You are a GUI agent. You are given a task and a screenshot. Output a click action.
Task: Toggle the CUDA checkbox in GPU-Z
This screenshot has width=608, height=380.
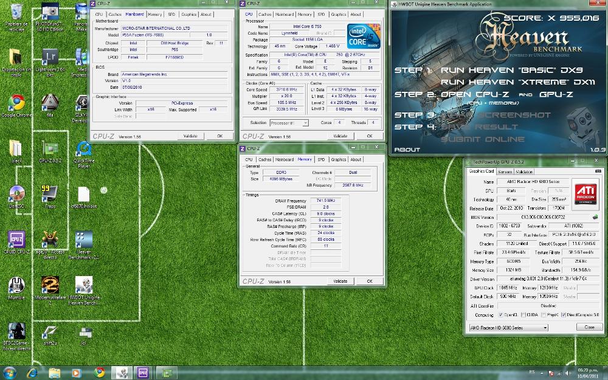[523, 315]
